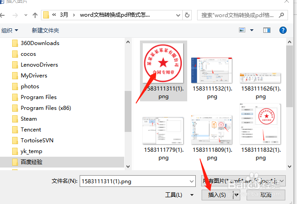
Task: Open the 组织 menu
Action: click(x=9, y=30)
